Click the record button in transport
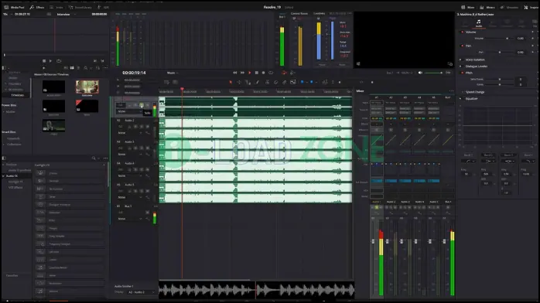The width and height of the screenshot is (540, 303). pyautogui.click(x=264, y=73)
